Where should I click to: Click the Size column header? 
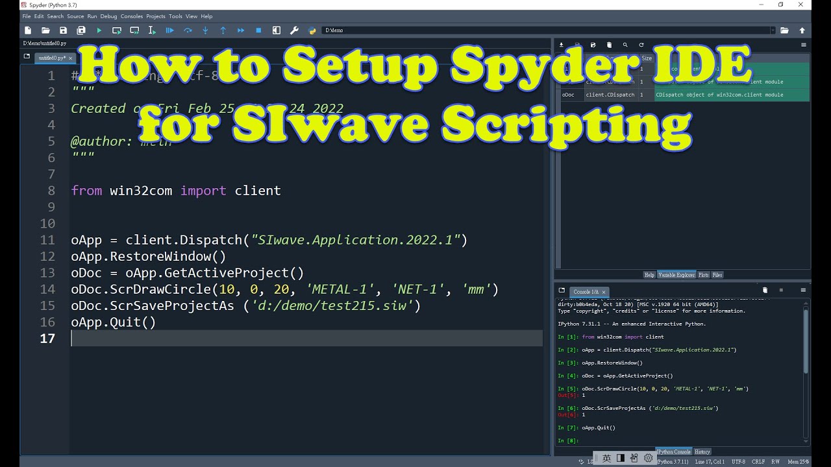[647, 58]
